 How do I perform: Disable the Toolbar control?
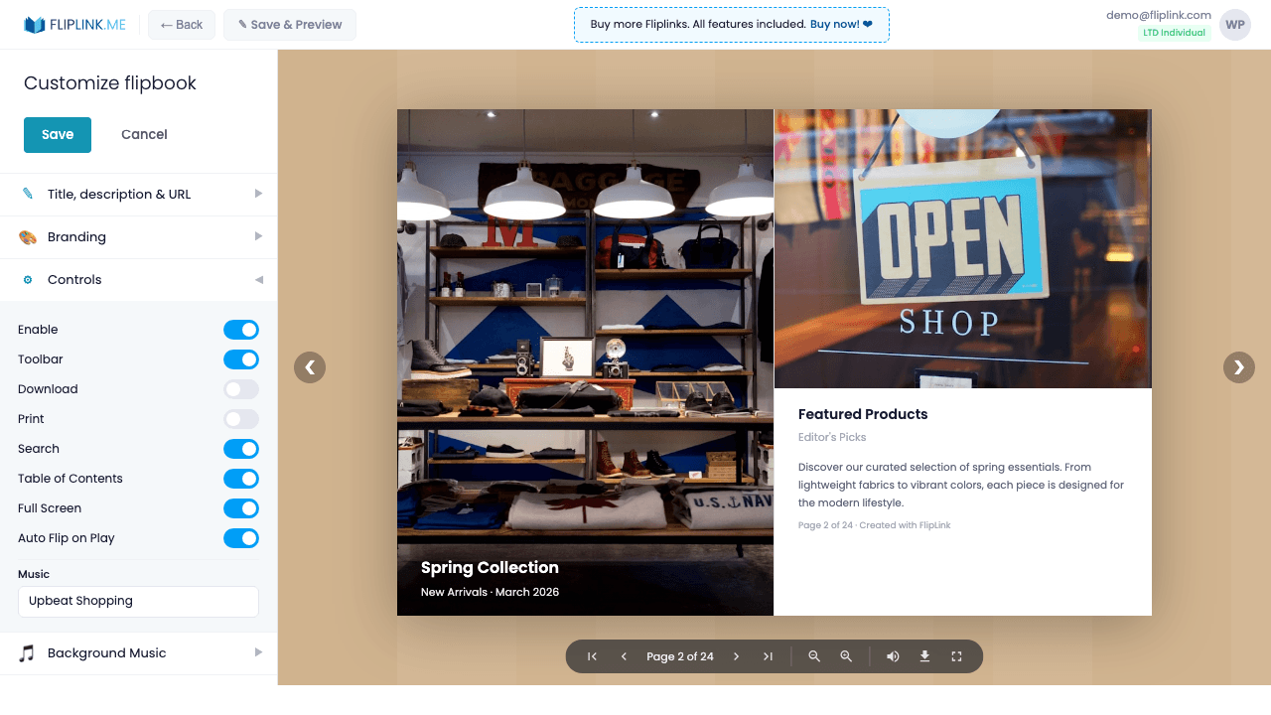click(241, 358)
